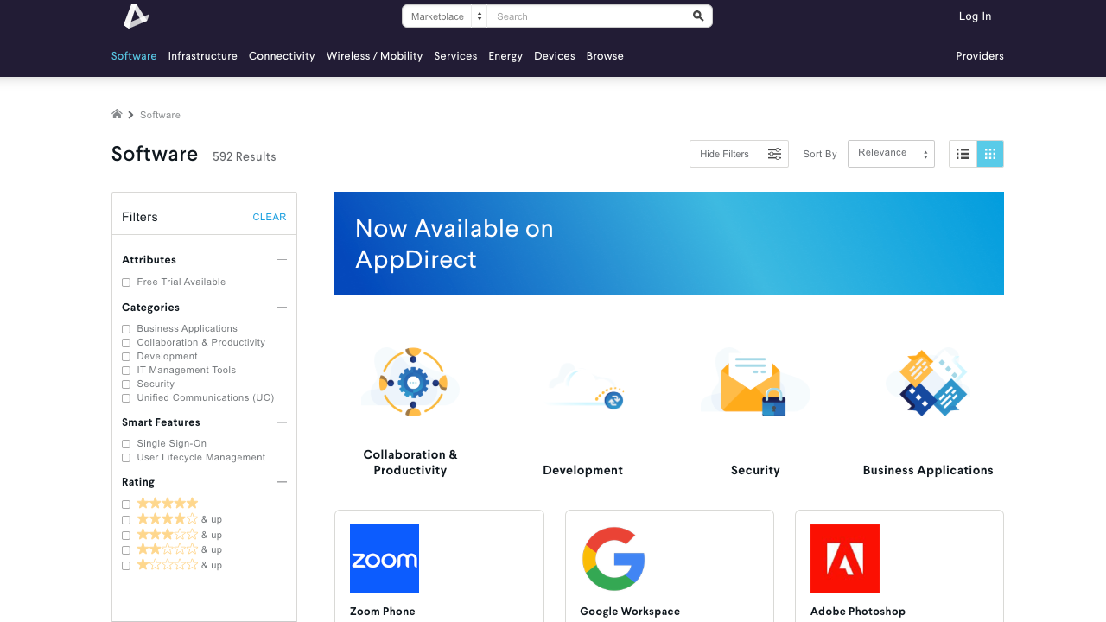Go to Wireless / Mobility menu

[x=374, y=56]
